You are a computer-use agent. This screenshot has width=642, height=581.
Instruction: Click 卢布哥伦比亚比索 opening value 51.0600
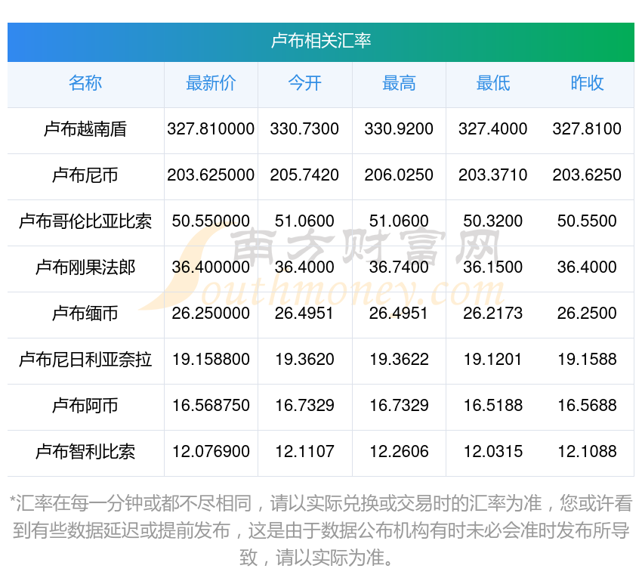pyautogui.click(x=304, y=221)
